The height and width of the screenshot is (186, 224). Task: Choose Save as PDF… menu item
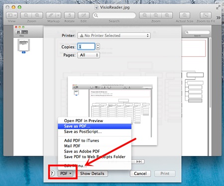[x=95, y=126]
